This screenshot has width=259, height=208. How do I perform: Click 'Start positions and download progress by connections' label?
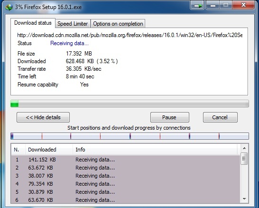[x=129, y=128]
